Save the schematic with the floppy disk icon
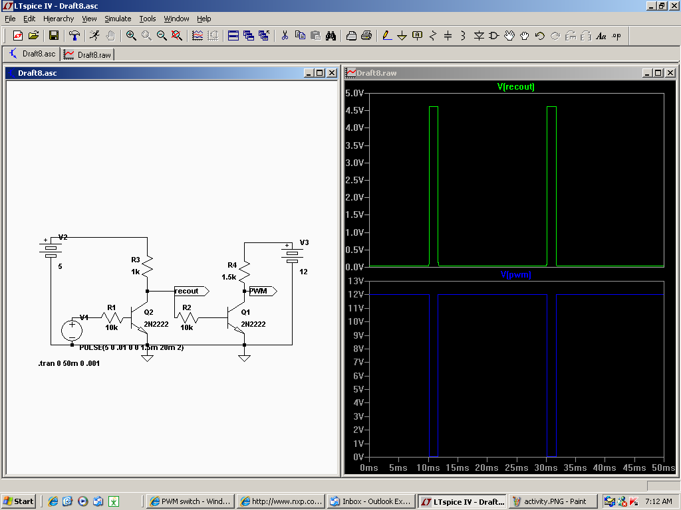Screen dimensions: 681x510 click(54, 36)
